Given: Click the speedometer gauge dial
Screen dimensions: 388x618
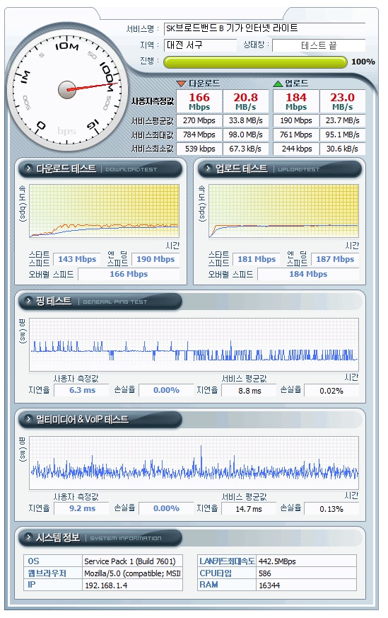Looking at the screenshot, I should (x=67, y=89).
